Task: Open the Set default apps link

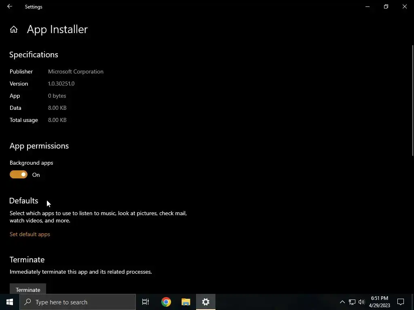Action: tap(30, 234)
